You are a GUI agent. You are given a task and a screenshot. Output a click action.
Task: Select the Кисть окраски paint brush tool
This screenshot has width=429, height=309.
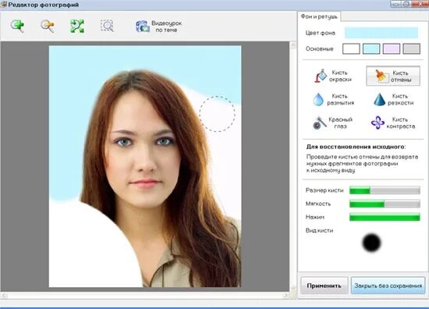point(333,76)
